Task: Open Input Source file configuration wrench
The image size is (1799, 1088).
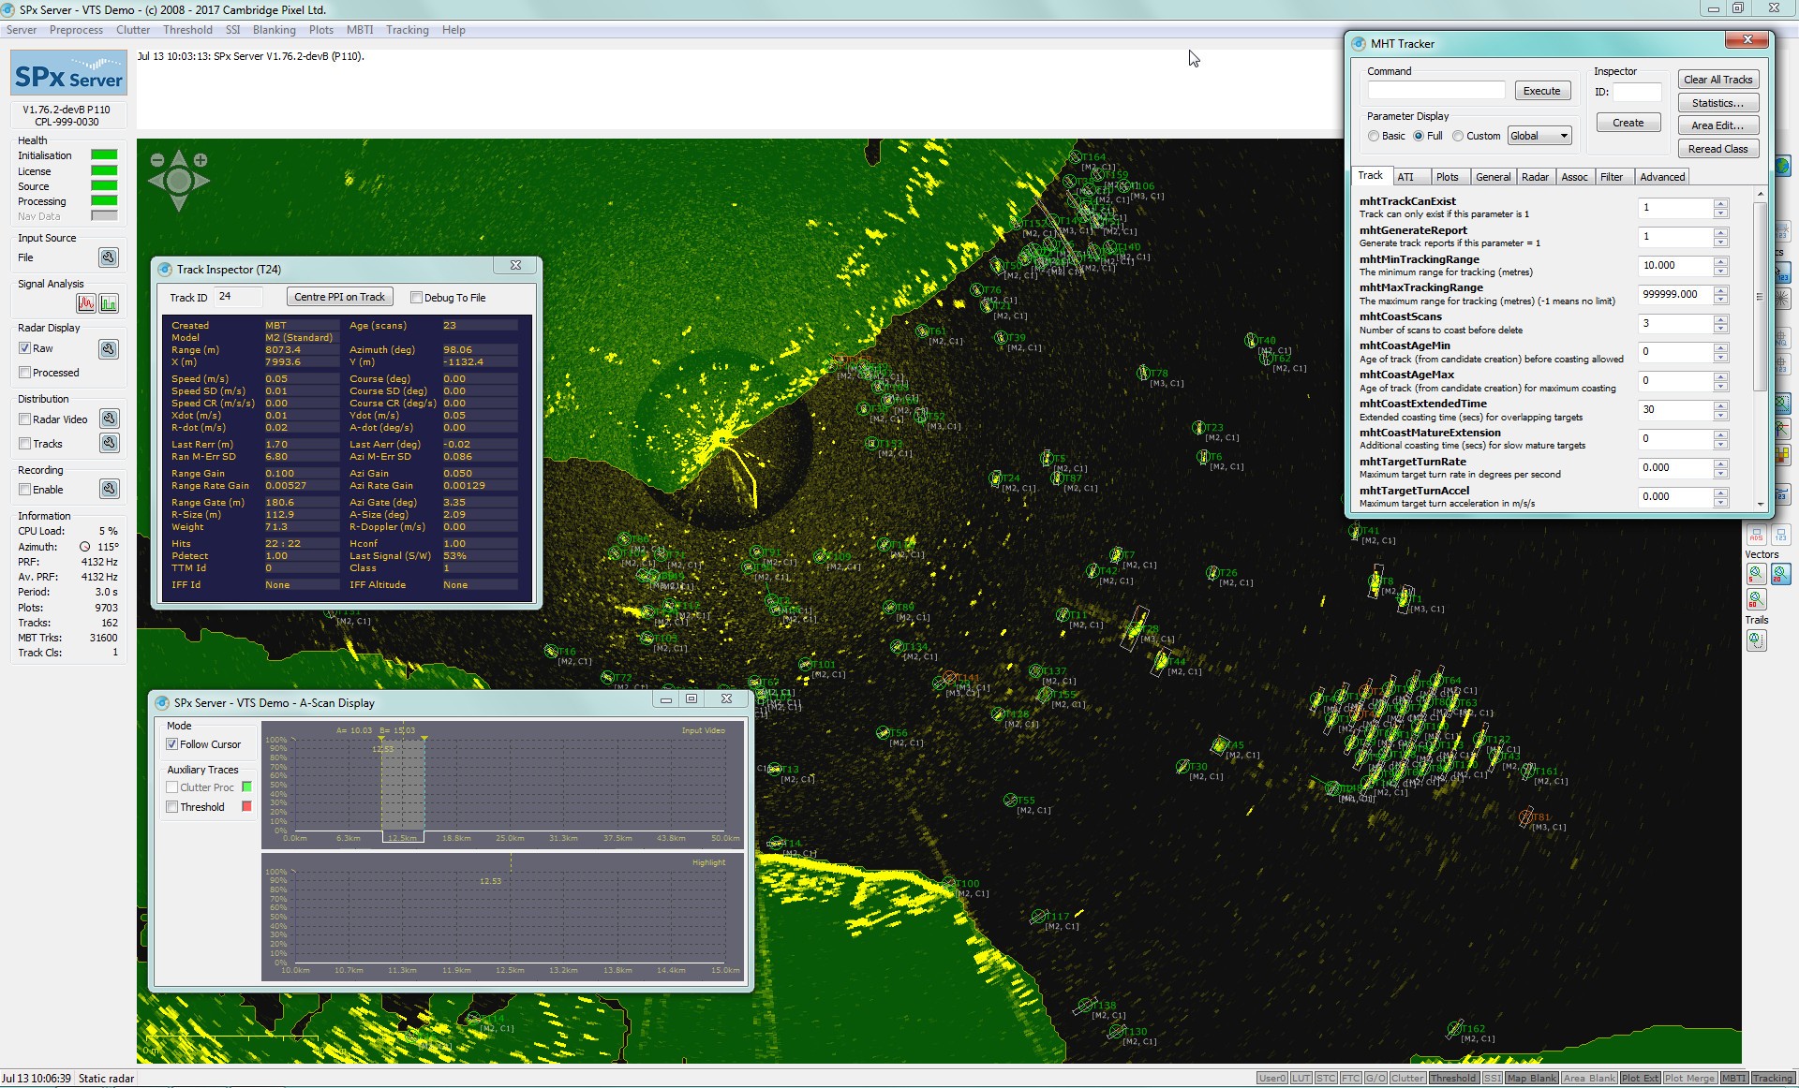Action: [109, 257]
